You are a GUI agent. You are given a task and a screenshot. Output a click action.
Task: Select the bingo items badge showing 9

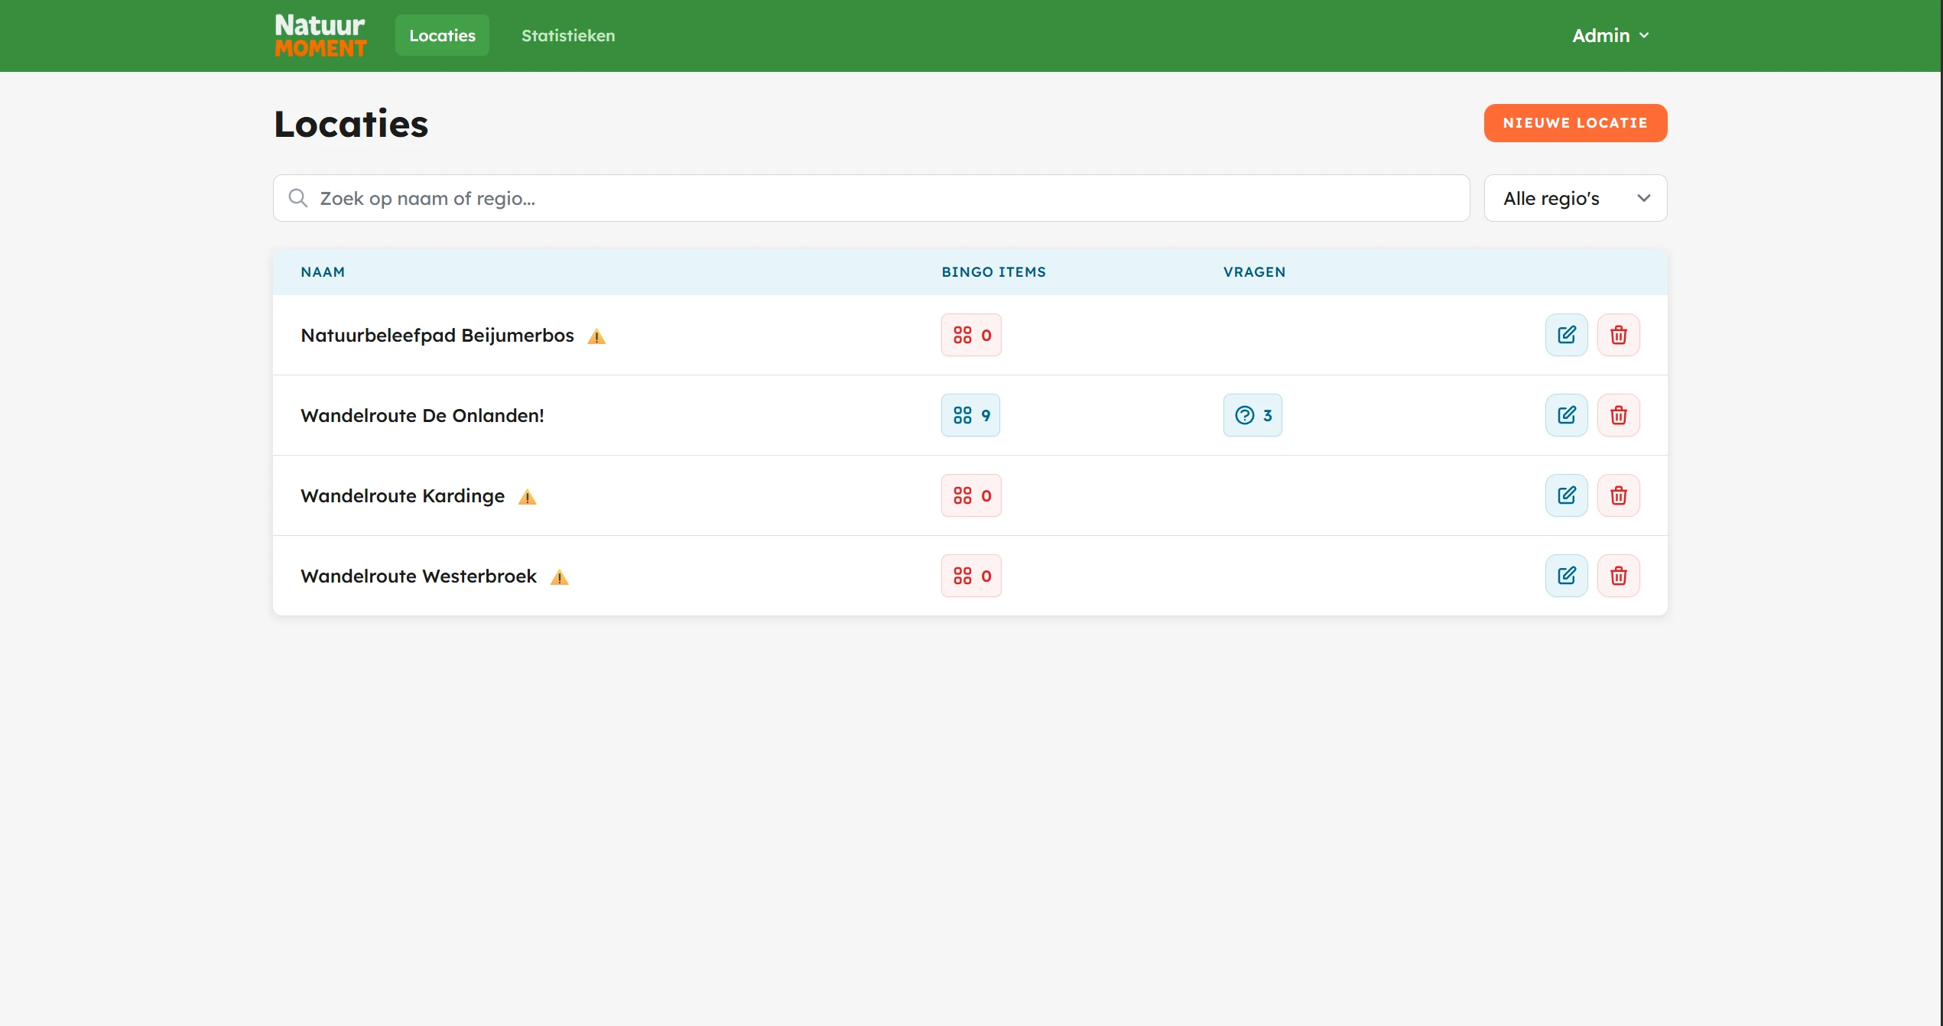(x=970, y=415)
